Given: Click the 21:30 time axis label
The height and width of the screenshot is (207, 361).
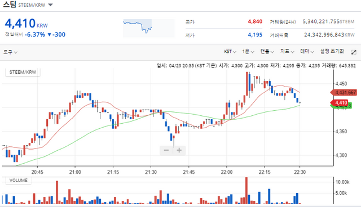Looking at the screenshot, I should pos(151,172).
